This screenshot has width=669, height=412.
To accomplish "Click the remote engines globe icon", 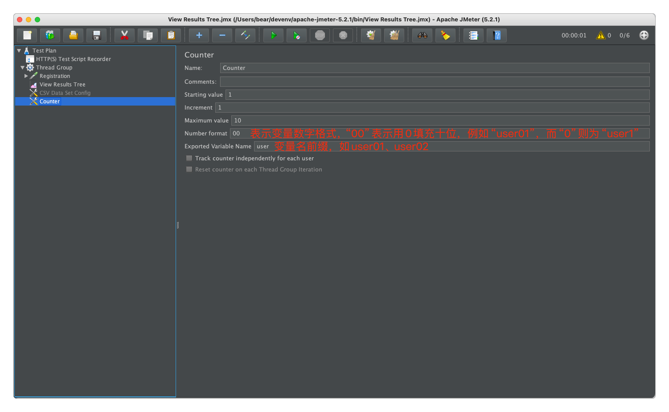I will [644, 35].
